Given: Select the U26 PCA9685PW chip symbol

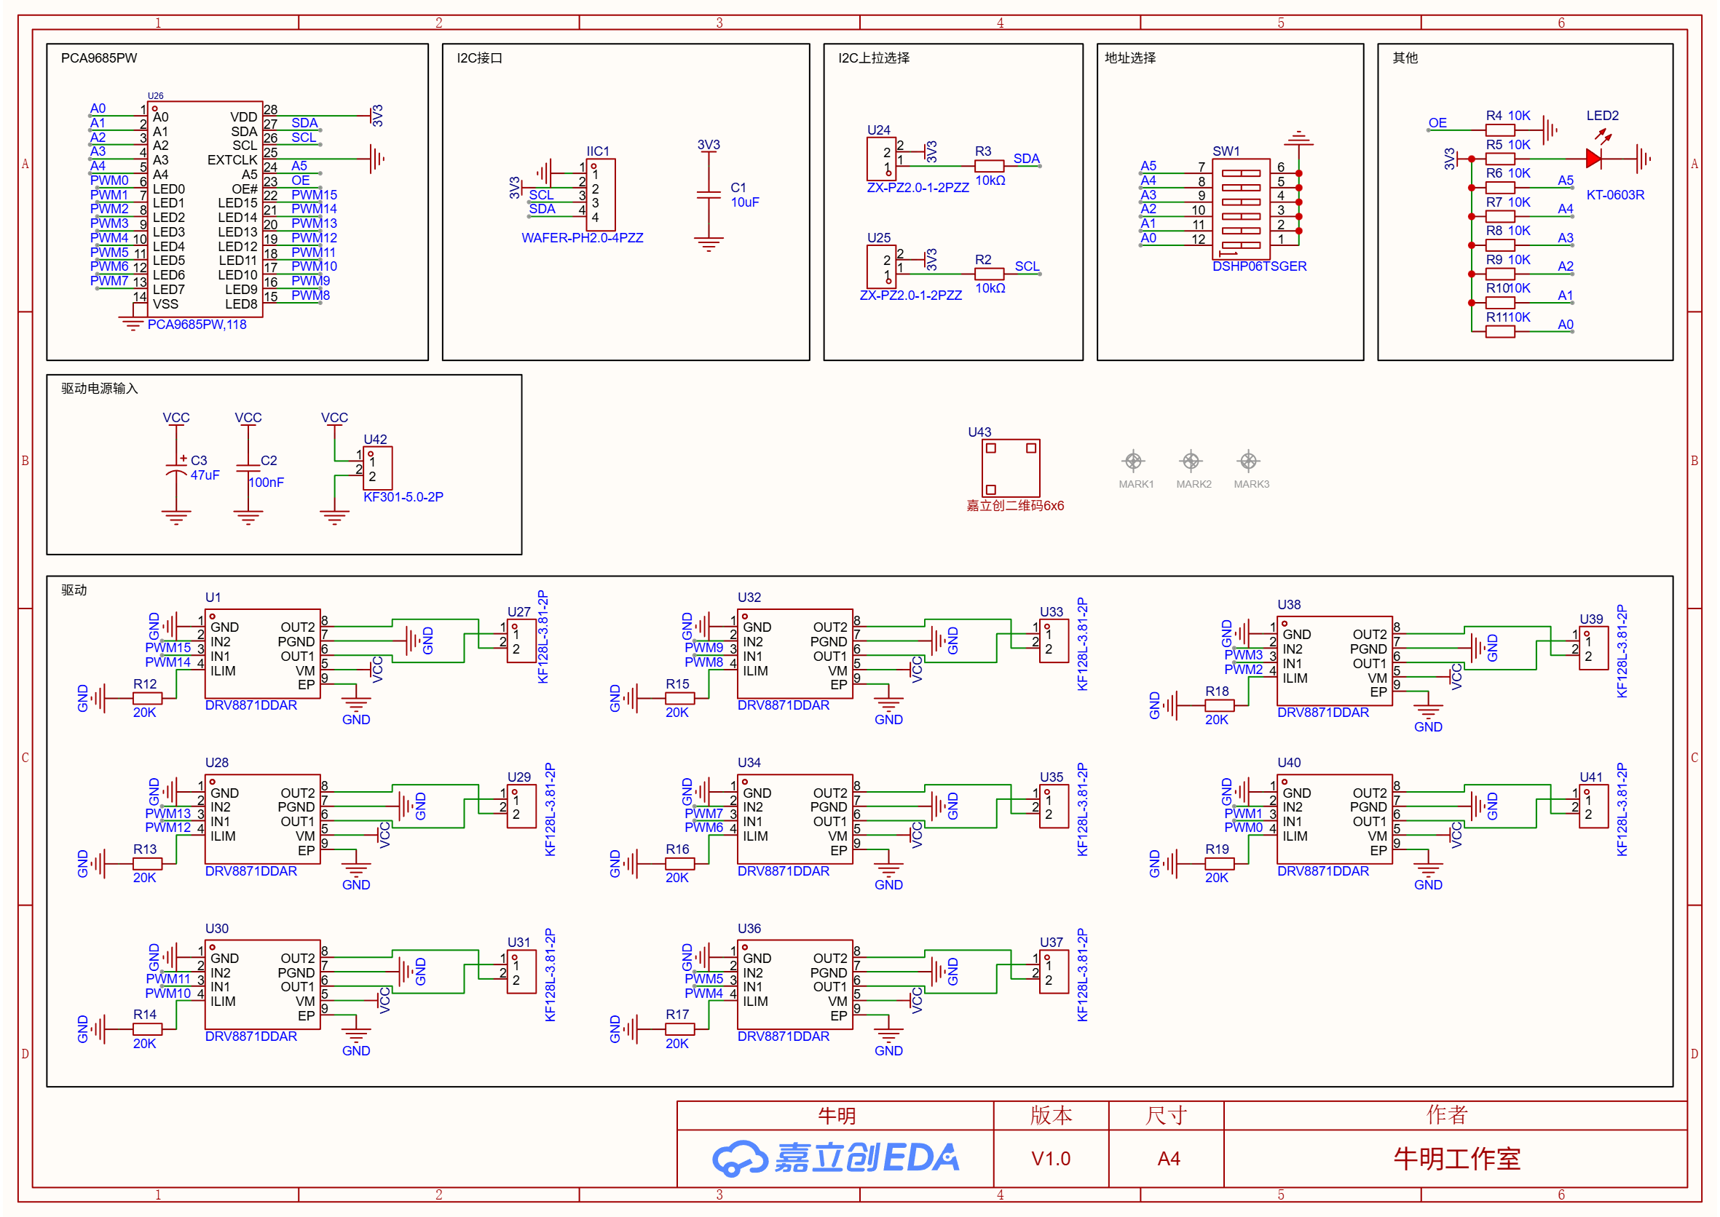Looking at the screenshot, I should pyautogui.click(x=205, y=209).
